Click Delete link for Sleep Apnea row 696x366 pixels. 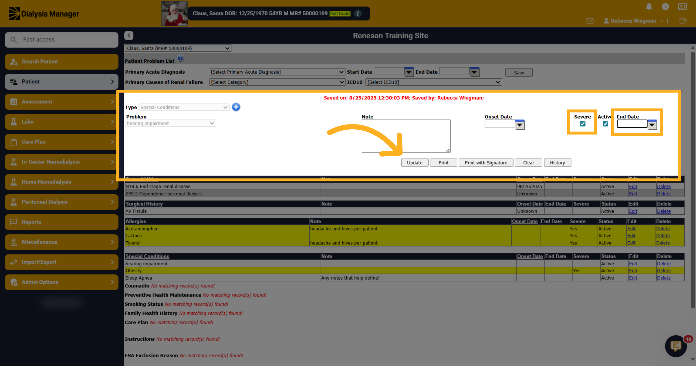point(664,278)
